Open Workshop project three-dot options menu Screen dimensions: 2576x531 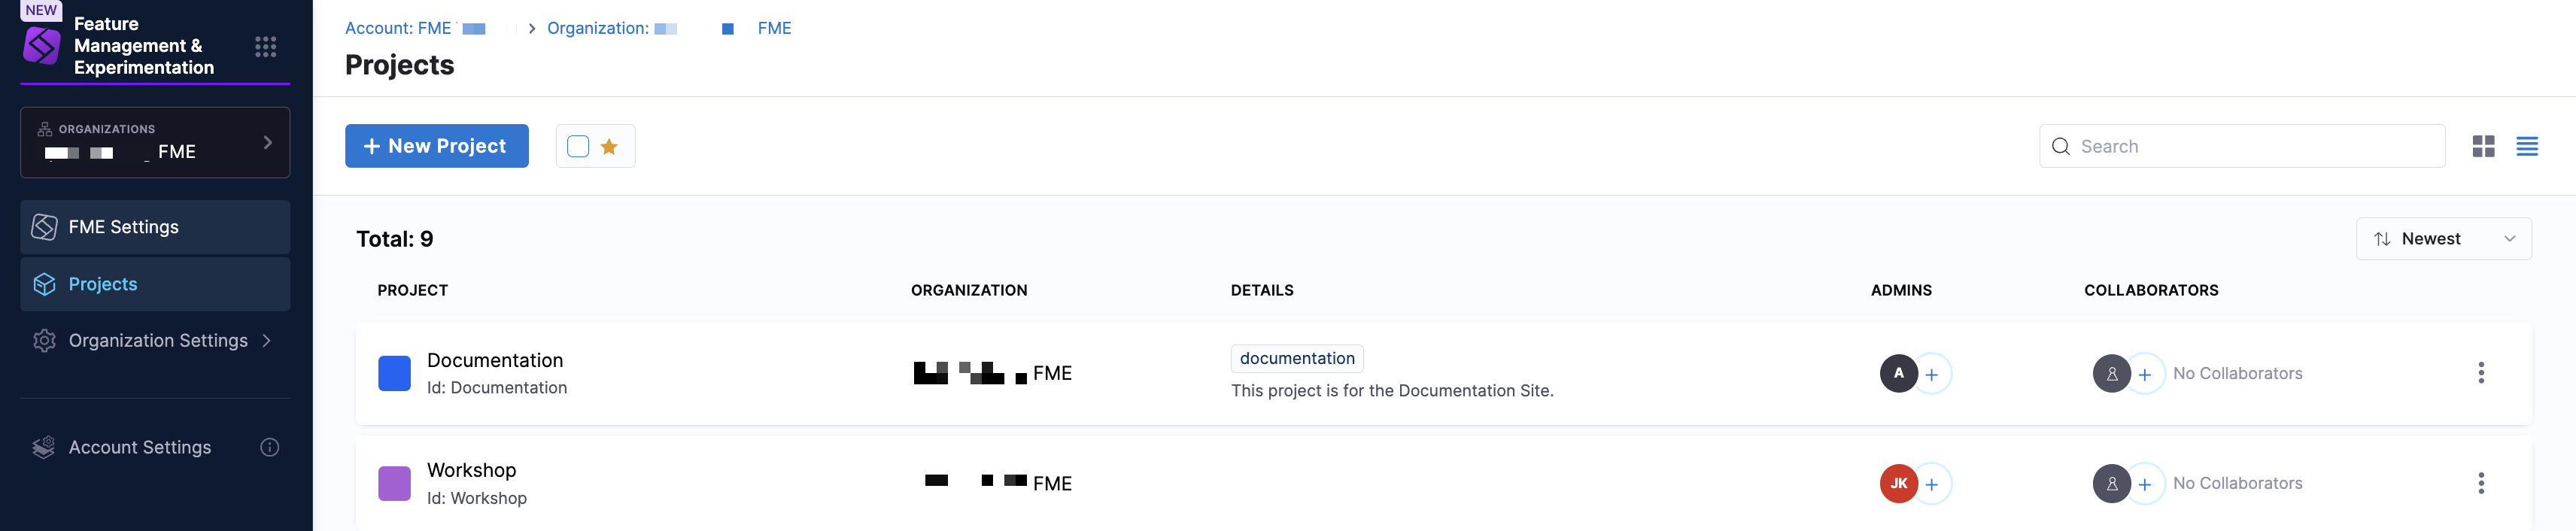[2481, 484]
